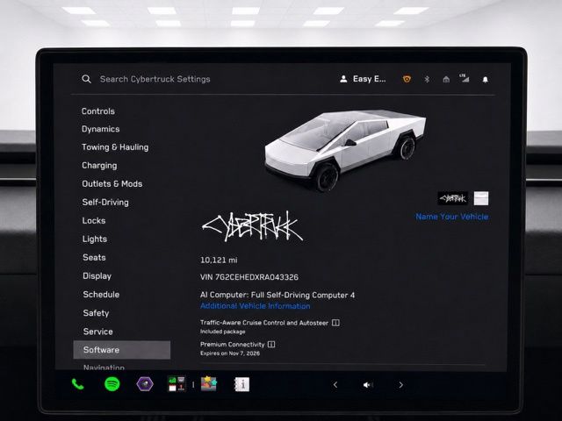Viewport: 562px width, 421px height.
Task: Open the purple hexagon camera app icon
Action: tap(145, 384)
